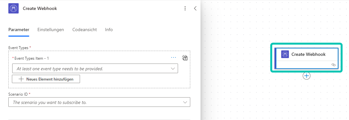
Task: Expand the Scenario ID dropdown arrow
Action: coord(185,102)
